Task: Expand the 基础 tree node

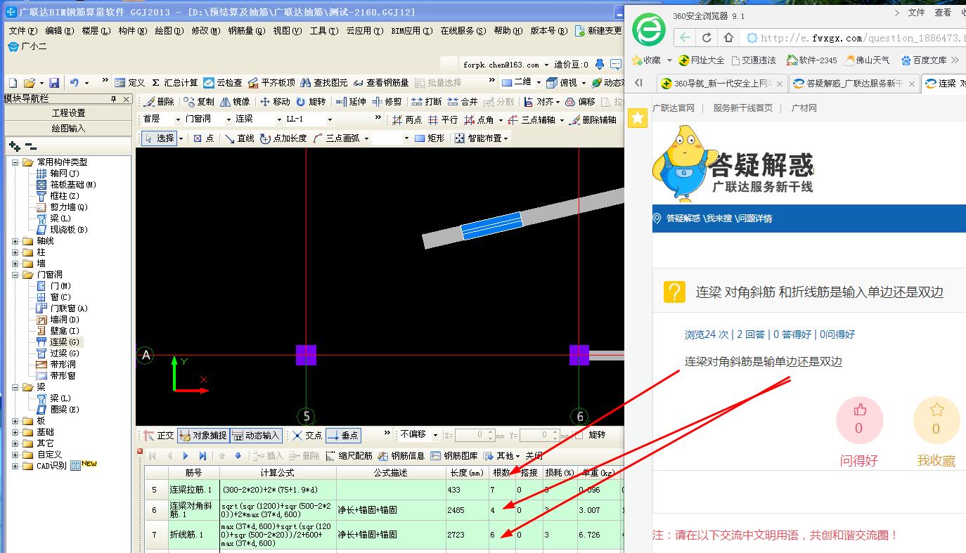Action: pyautogui.click(x=15, y=432)
